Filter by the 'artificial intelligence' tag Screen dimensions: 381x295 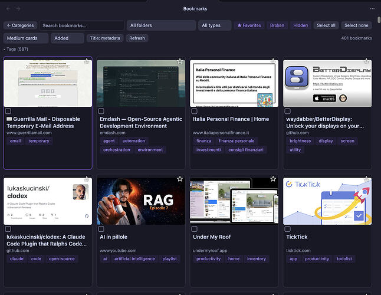[x=134, y=259]
